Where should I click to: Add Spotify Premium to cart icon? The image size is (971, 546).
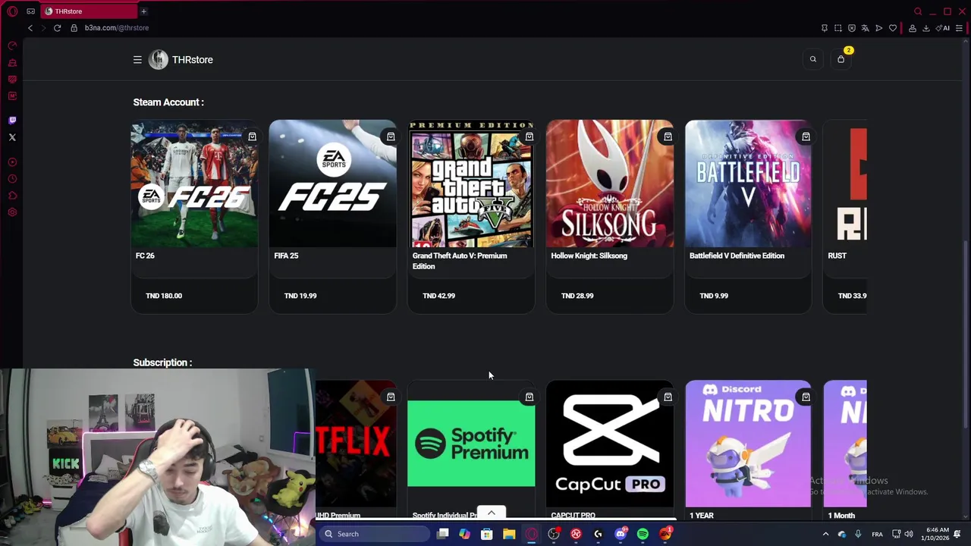pos(529,397)
